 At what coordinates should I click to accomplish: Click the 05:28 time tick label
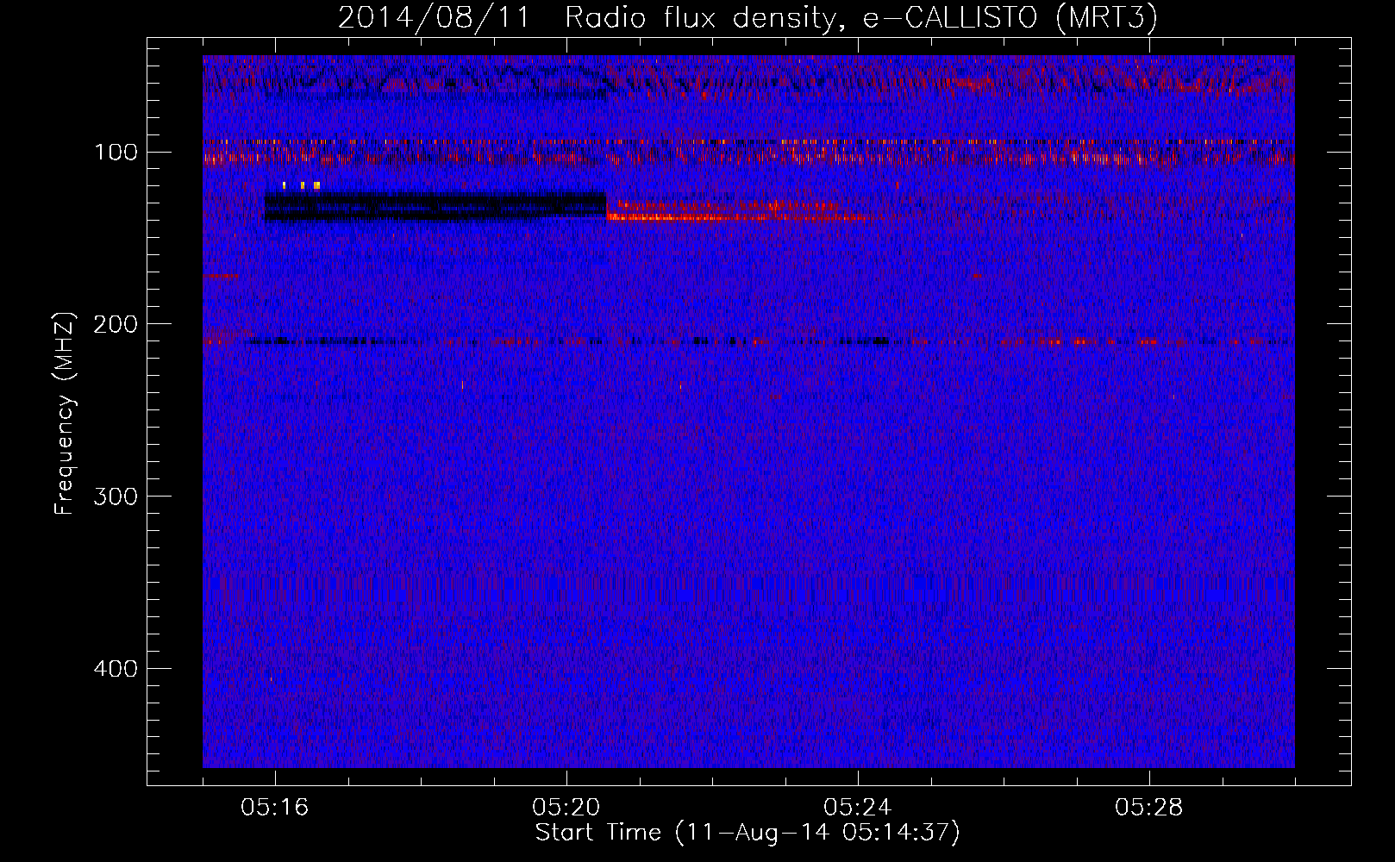click(x=1149, y=808)
